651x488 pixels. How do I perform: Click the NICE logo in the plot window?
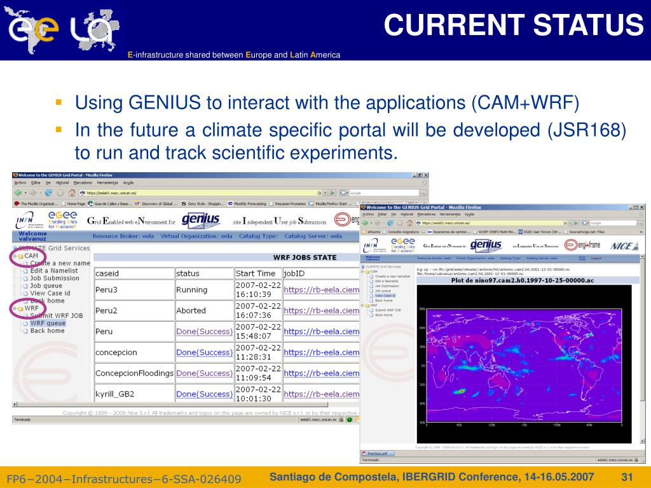point(624,246)
